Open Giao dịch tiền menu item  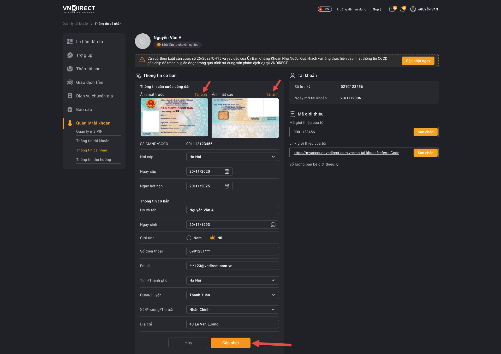tap(90, 82)
